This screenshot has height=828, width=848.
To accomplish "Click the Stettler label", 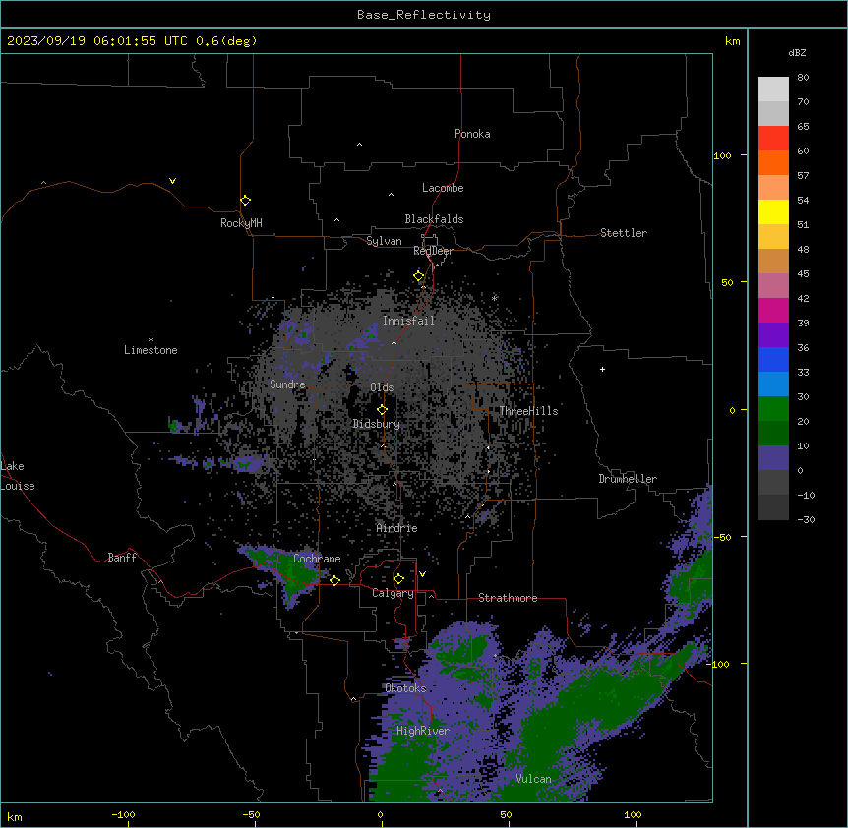I will pos(624,233).
